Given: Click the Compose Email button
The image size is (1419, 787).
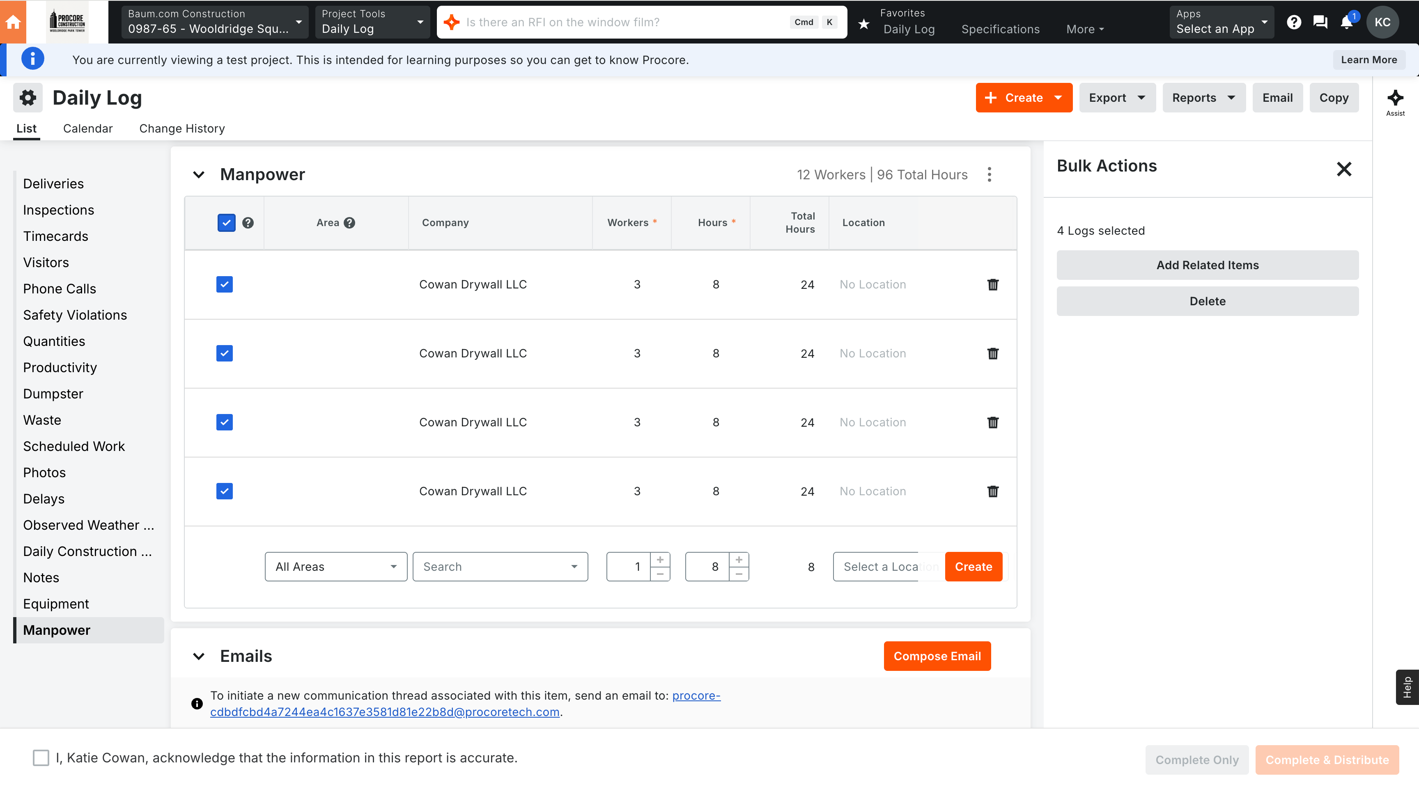Looking at the screenshot, I should tap(937, 656).
